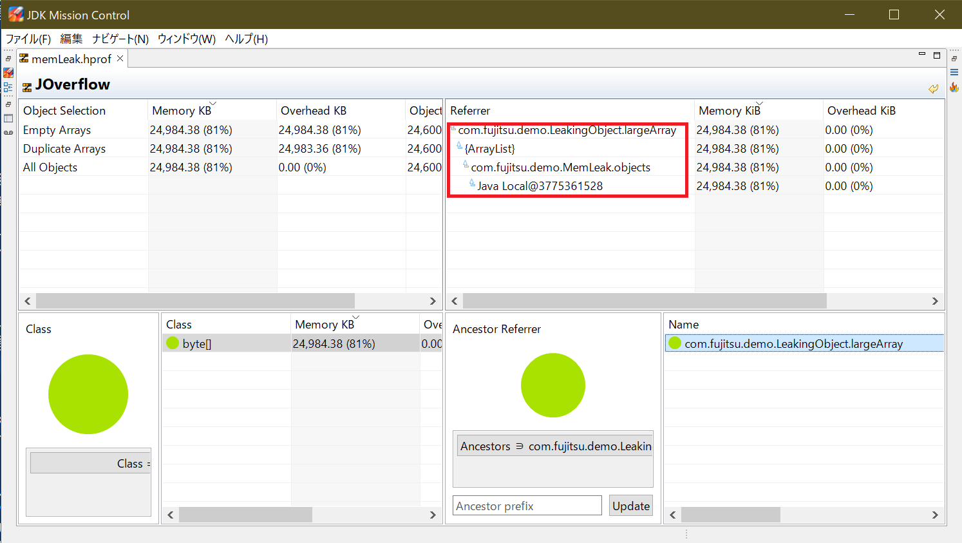Viewport: 962px width, 543px height.
Task: Open the ウィンドウ(W) menu
Action: click(x=186, y=39)
